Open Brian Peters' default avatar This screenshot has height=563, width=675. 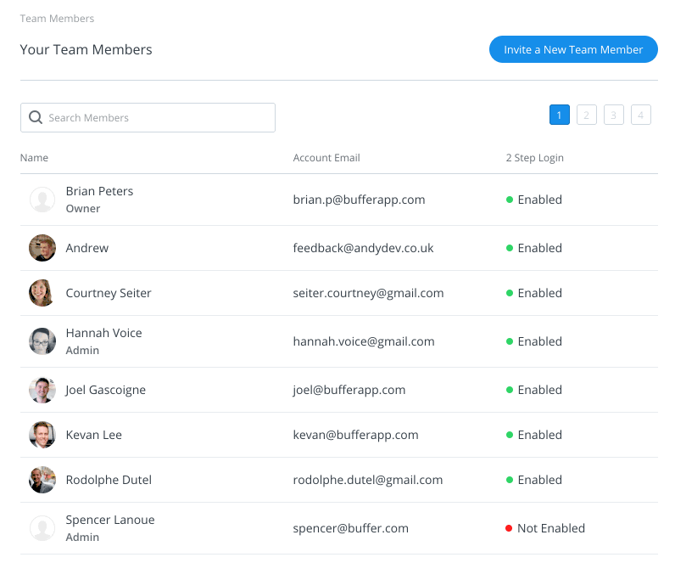(x=42, y=200)
